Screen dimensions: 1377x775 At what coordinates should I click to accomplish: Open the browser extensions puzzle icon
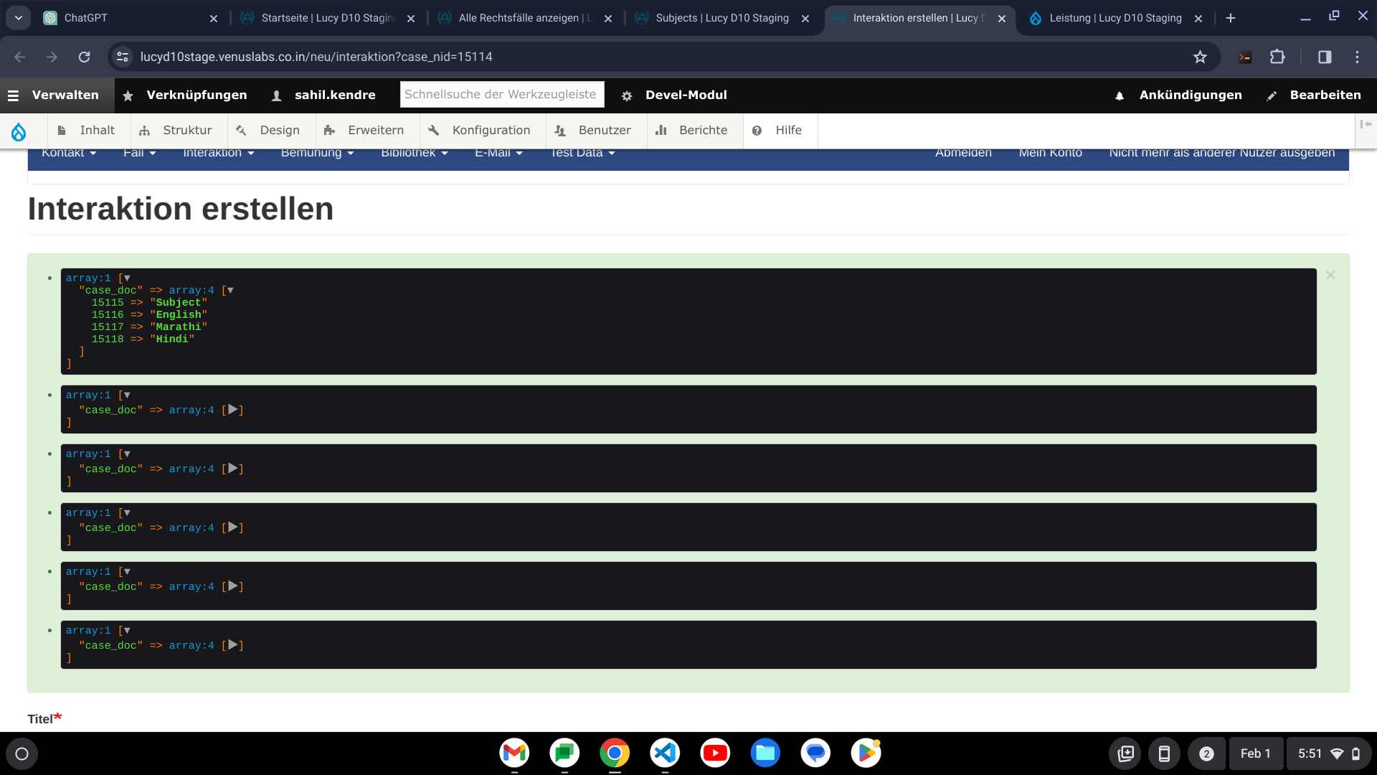coord(1277,57)
